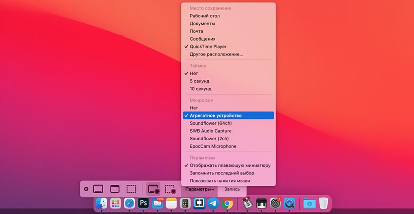Screen dimensions: 414x214
Task: Select capture selected window icon
Action: pos(115,189)
